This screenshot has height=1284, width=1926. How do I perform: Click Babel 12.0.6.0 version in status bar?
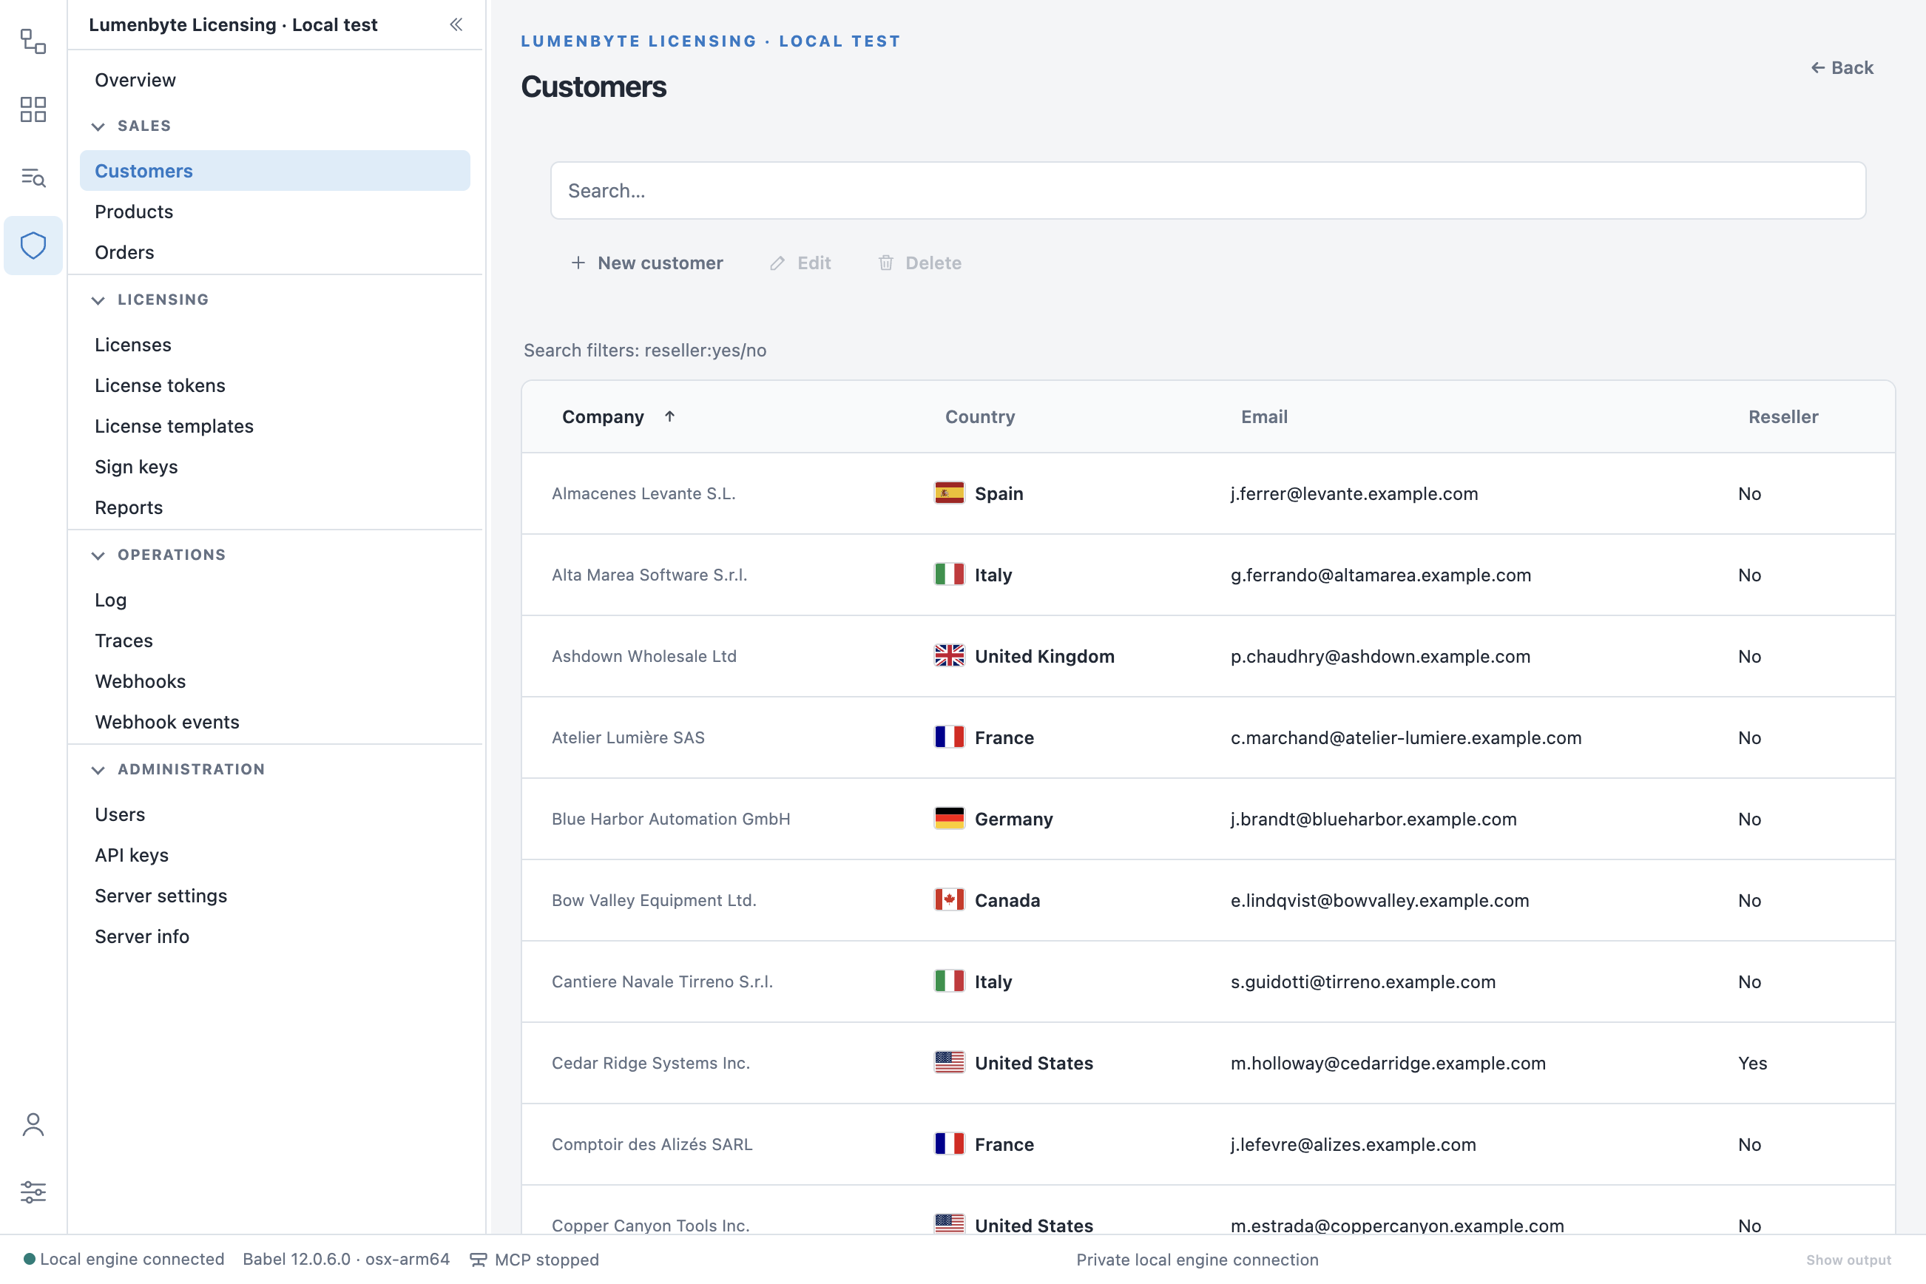(345, 1260)
